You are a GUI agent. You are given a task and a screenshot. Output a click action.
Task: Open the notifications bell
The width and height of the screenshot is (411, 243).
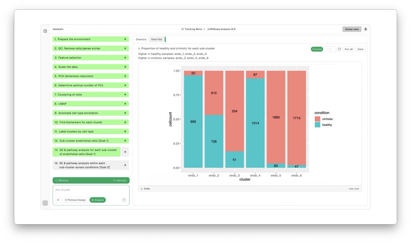tap(366, 29)
